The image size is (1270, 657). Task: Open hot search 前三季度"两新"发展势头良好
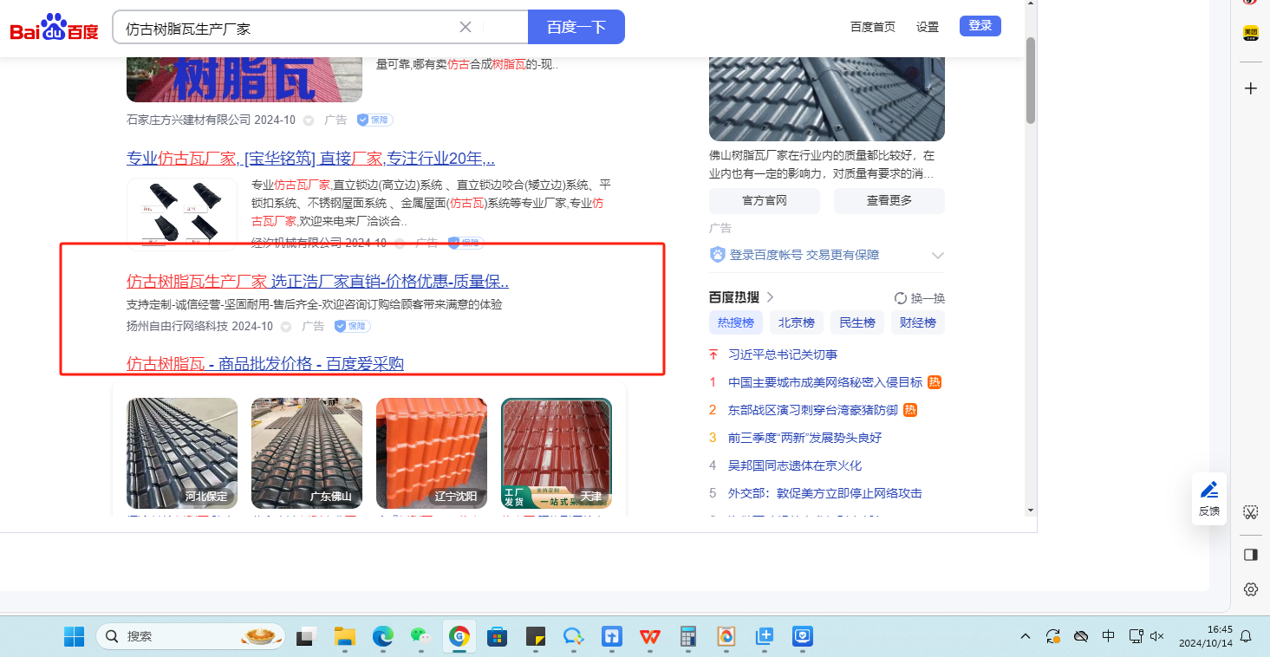tap(804, 438)
